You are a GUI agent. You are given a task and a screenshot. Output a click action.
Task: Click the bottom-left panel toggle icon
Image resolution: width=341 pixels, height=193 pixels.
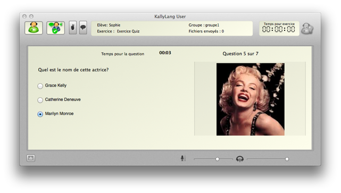point(31,158)
